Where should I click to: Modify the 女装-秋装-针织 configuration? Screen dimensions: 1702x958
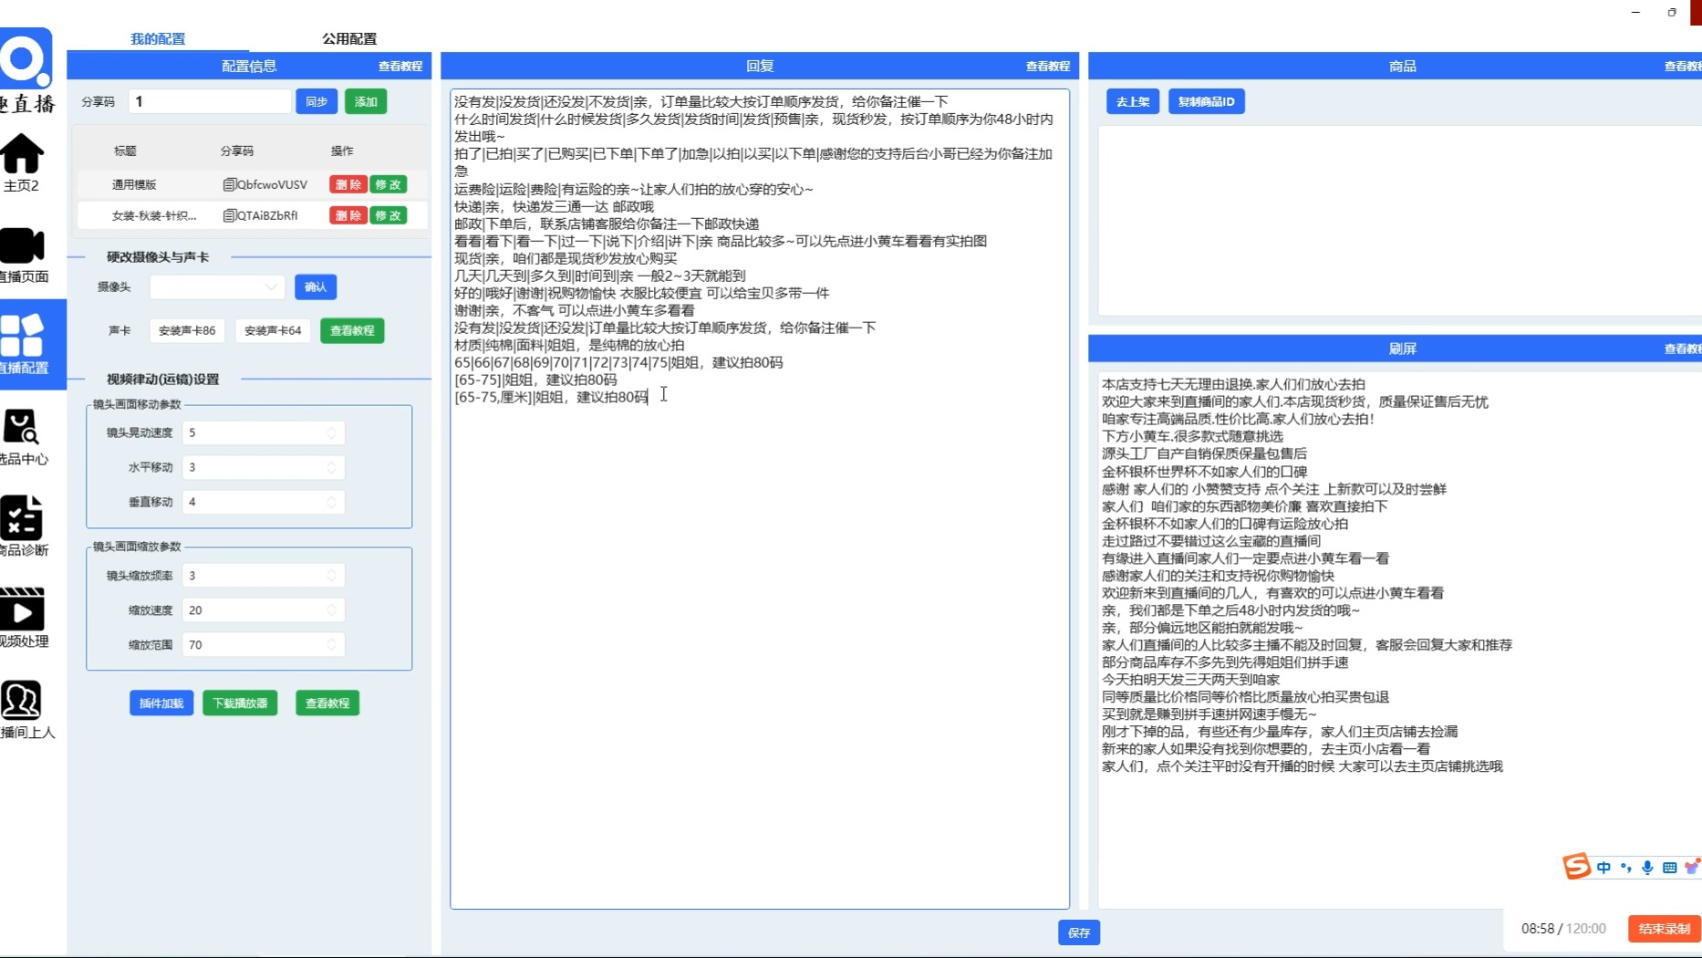click(388, 215)
